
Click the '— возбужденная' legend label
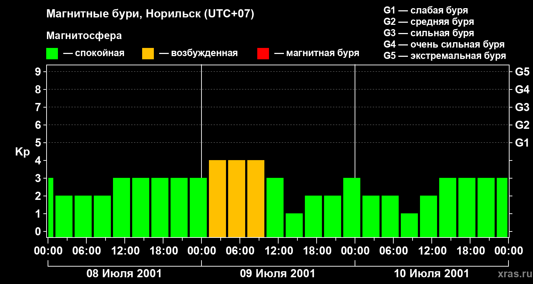pos(198,53)
